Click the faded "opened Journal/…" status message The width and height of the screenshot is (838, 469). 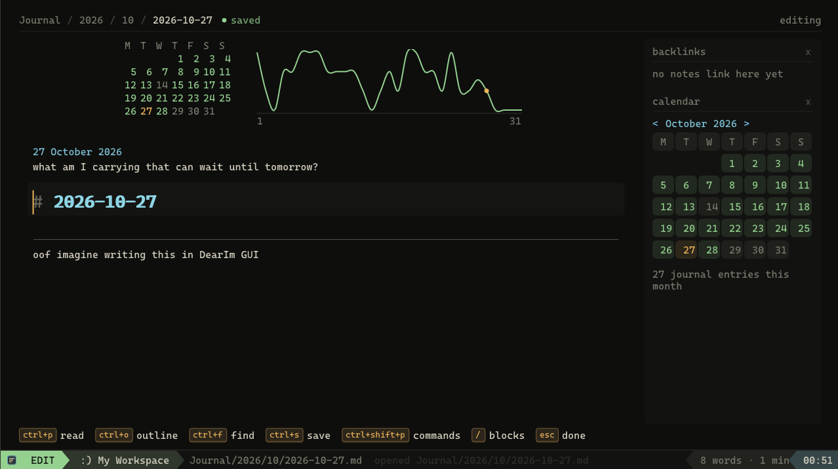[x=481, y=460]
